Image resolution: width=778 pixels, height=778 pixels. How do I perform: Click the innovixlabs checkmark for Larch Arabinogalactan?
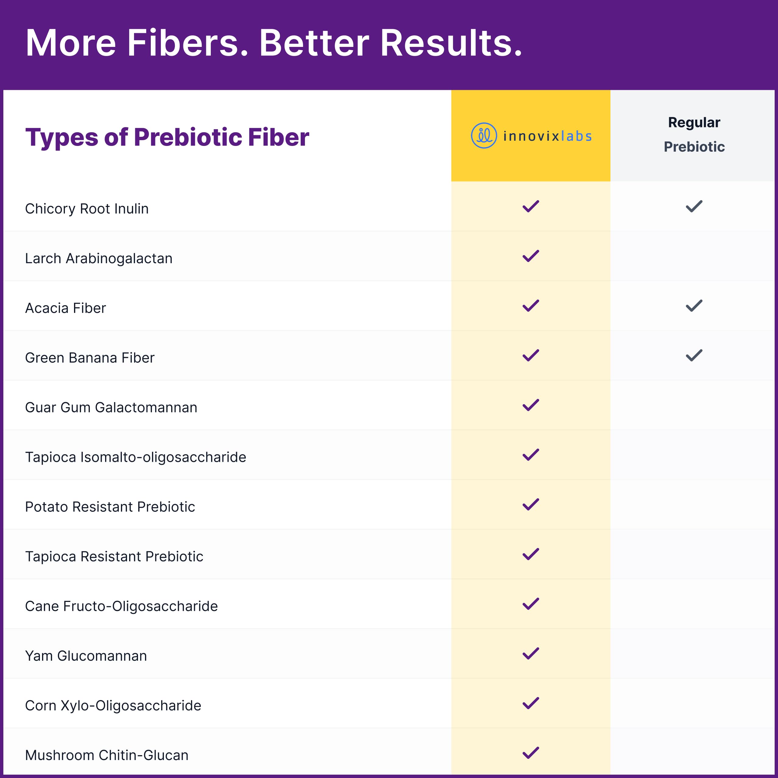[x=530, y=256]
